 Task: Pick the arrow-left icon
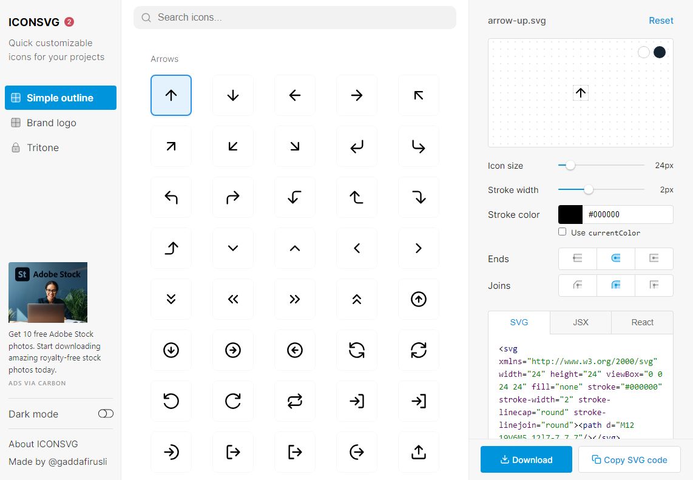[x=295, y=95]
